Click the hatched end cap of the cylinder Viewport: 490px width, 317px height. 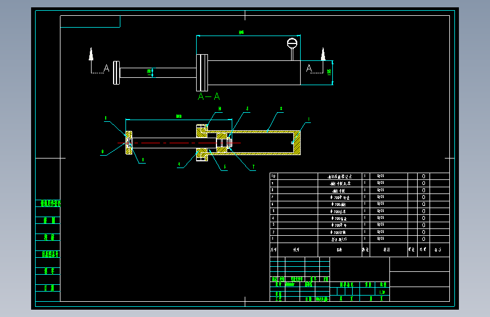coord(297,143)
